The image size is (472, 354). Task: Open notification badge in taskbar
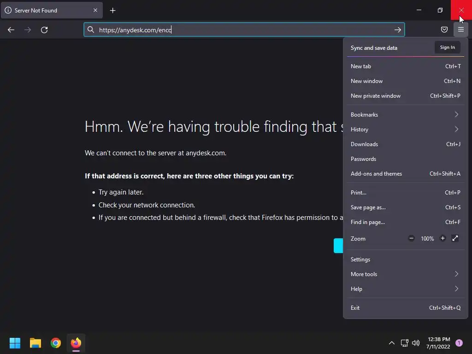459,343
